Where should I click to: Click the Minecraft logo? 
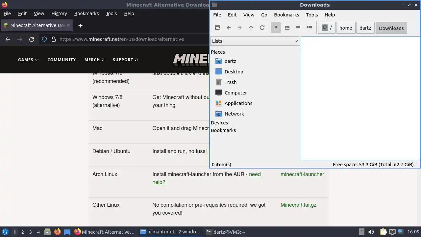coord(191,60)
